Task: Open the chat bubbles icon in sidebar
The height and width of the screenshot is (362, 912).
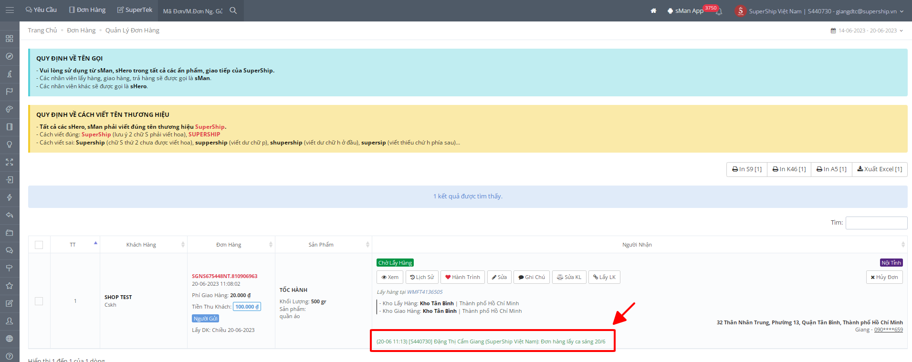Action: tap(10, 250)
